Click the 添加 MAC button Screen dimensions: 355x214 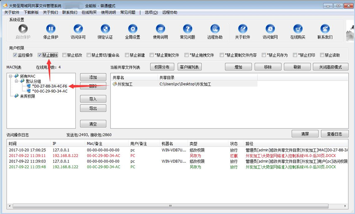tap(93, 77)
